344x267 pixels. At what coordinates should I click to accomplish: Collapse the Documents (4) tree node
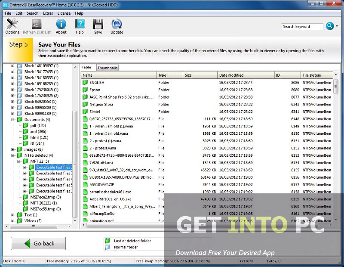(x=13, y=120)
